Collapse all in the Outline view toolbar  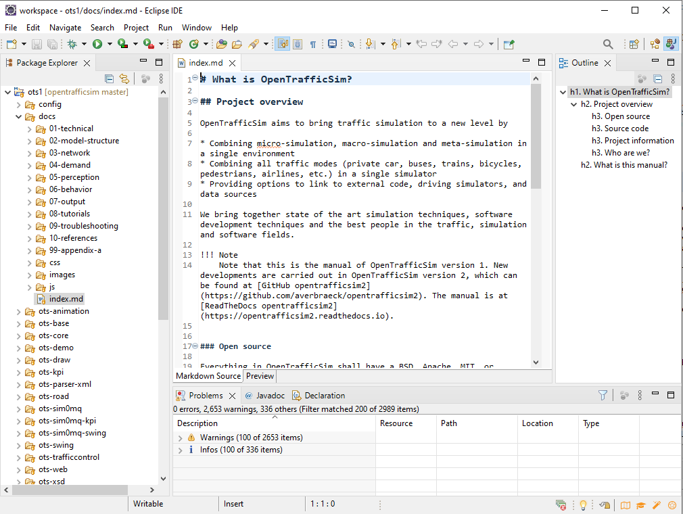[658, 79]
